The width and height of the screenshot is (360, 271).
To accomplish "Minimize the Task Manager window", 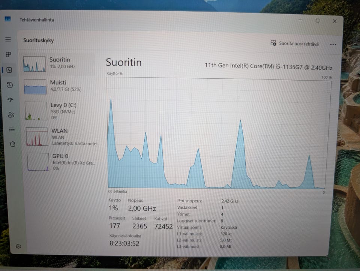I will click(300, 20).
